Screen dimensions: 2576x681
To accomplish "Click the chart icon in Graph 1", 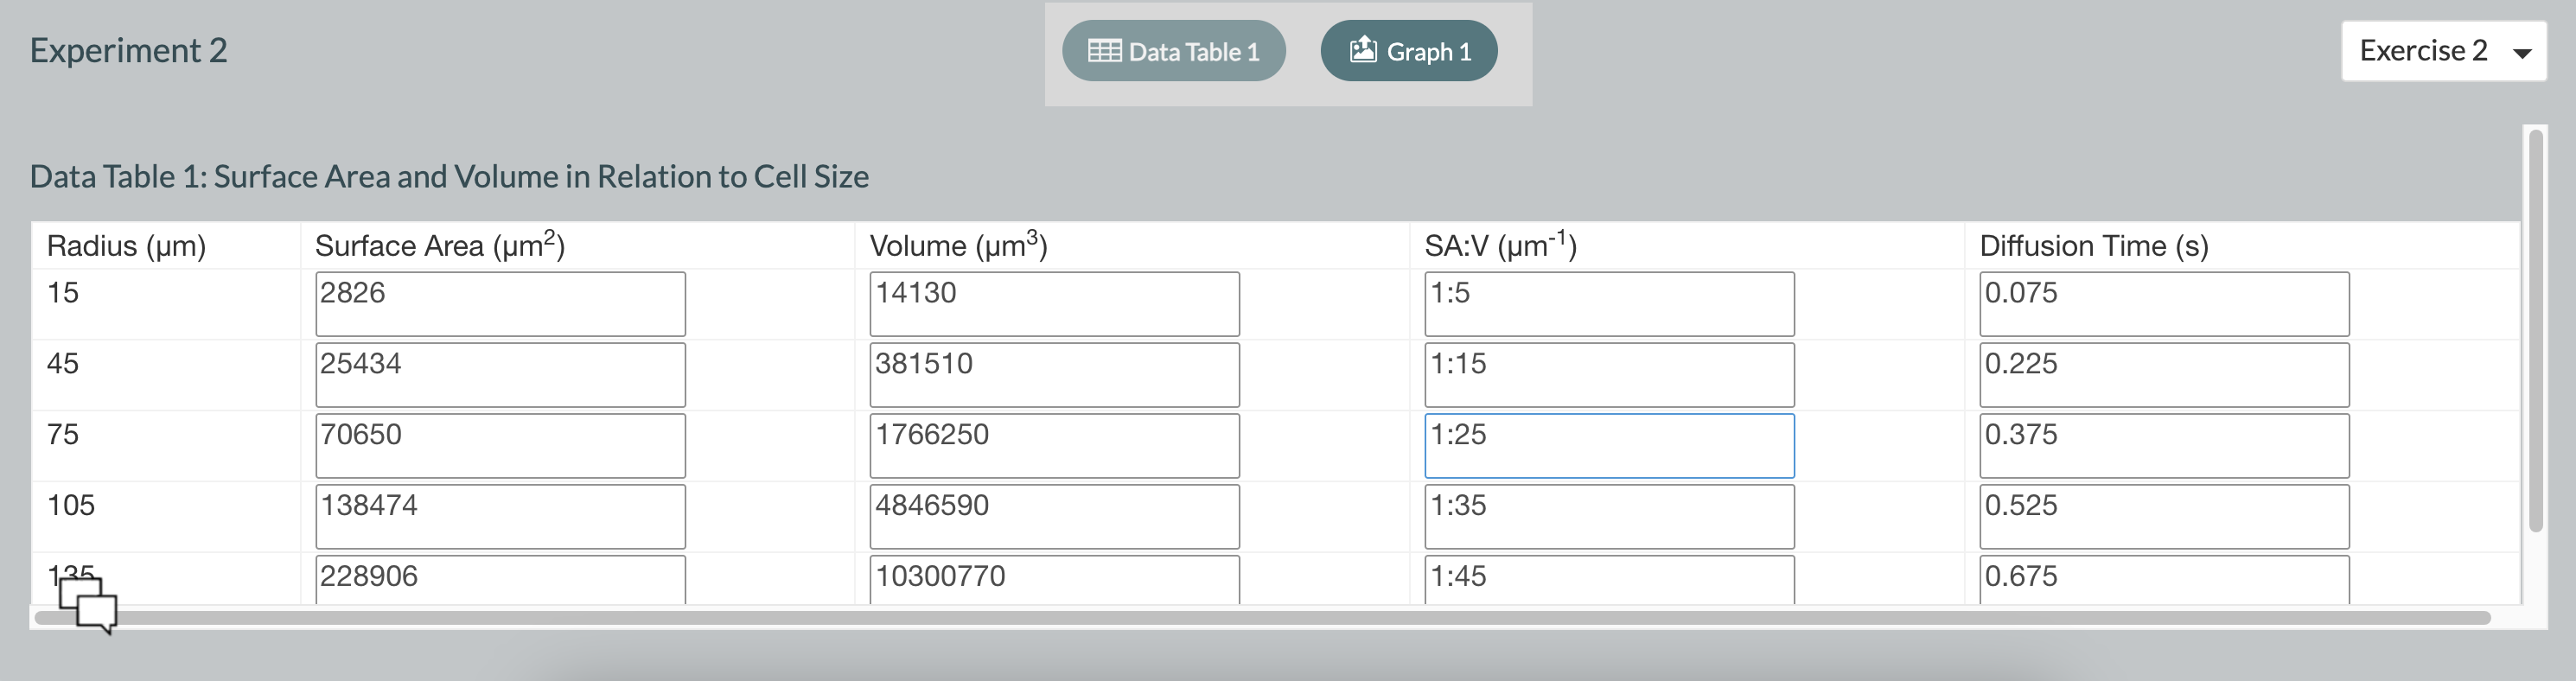I will (1363, 50).
